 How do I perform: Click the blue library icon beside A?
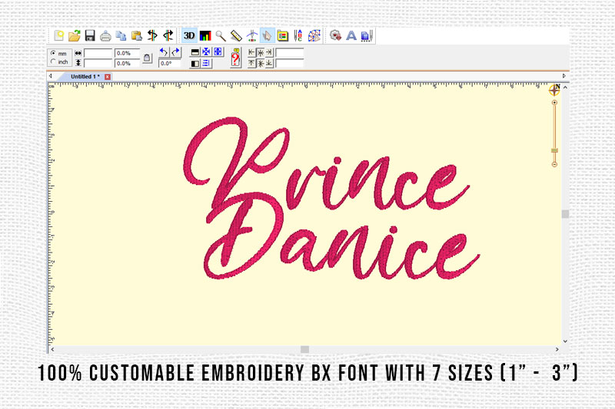point(367,35)
